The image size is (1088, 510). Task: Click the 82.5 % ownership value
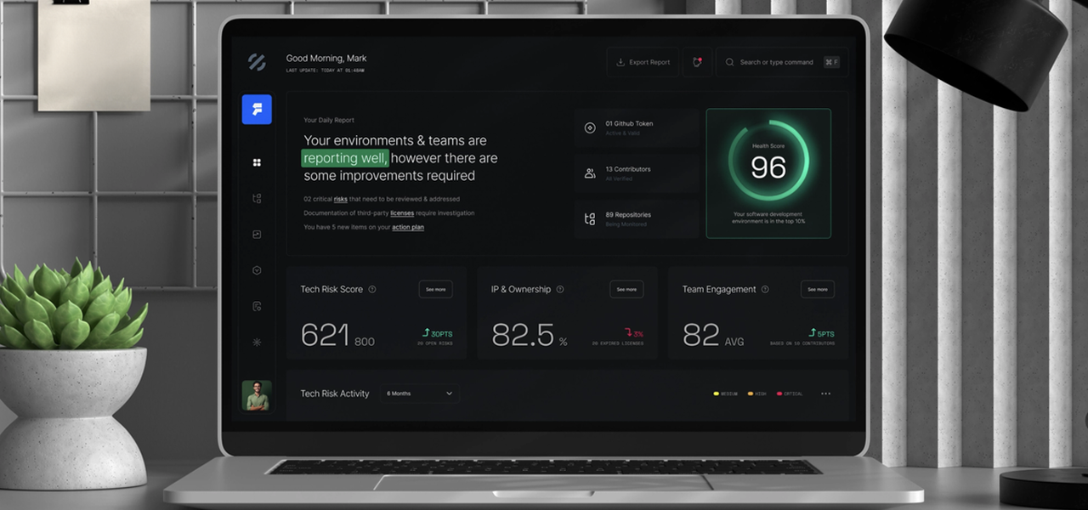point(530,335)
